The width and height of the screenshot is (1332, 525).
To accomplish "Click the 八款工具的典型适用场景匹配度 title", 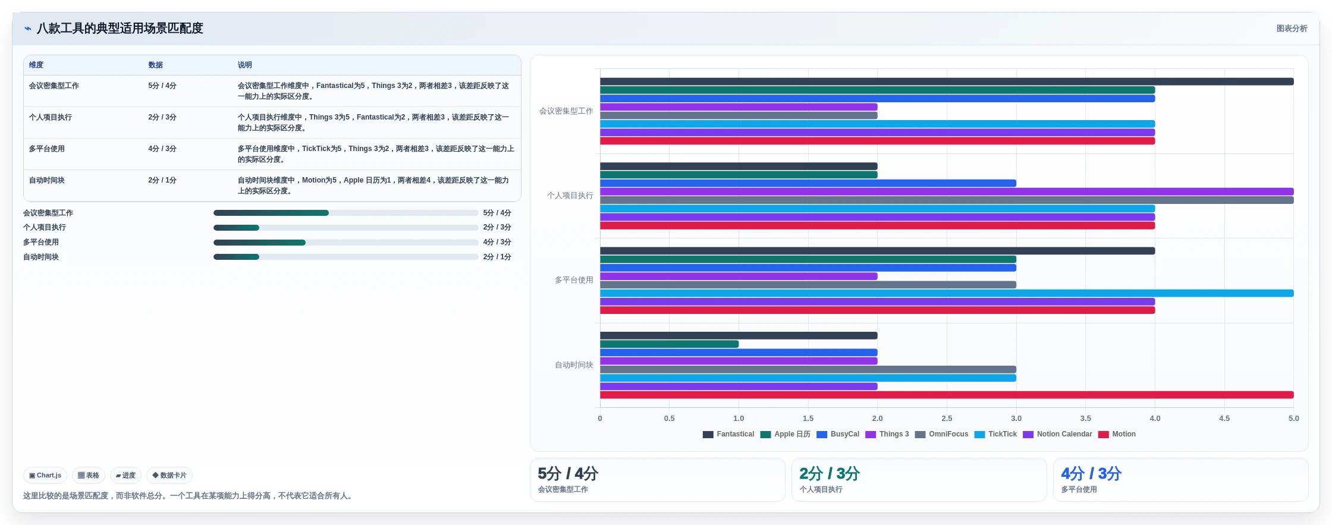I will 120,29.
